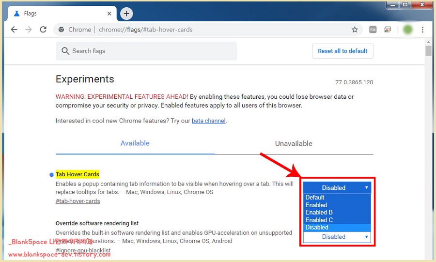Screen dimensions: 436x262
Task: Click the Chrome site info icon in address bar
Action: [62, 30]
